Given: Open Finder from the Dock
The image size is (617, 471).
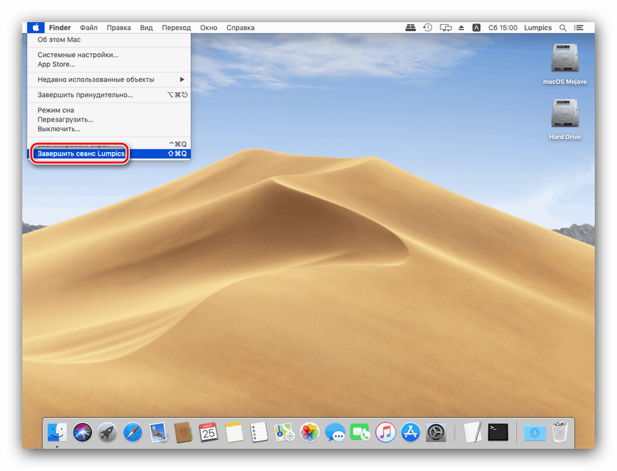Looking at the screenshot, I should 57,433.
